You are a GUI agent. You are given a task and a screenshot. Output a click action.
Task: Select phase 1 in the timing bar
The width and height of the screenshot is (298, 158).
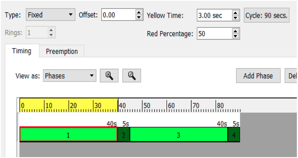click(68, 135)
